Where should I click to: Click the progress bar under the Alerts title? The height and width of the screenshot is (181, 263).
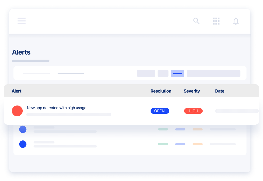pyautogui.click(x=30, y=61)
